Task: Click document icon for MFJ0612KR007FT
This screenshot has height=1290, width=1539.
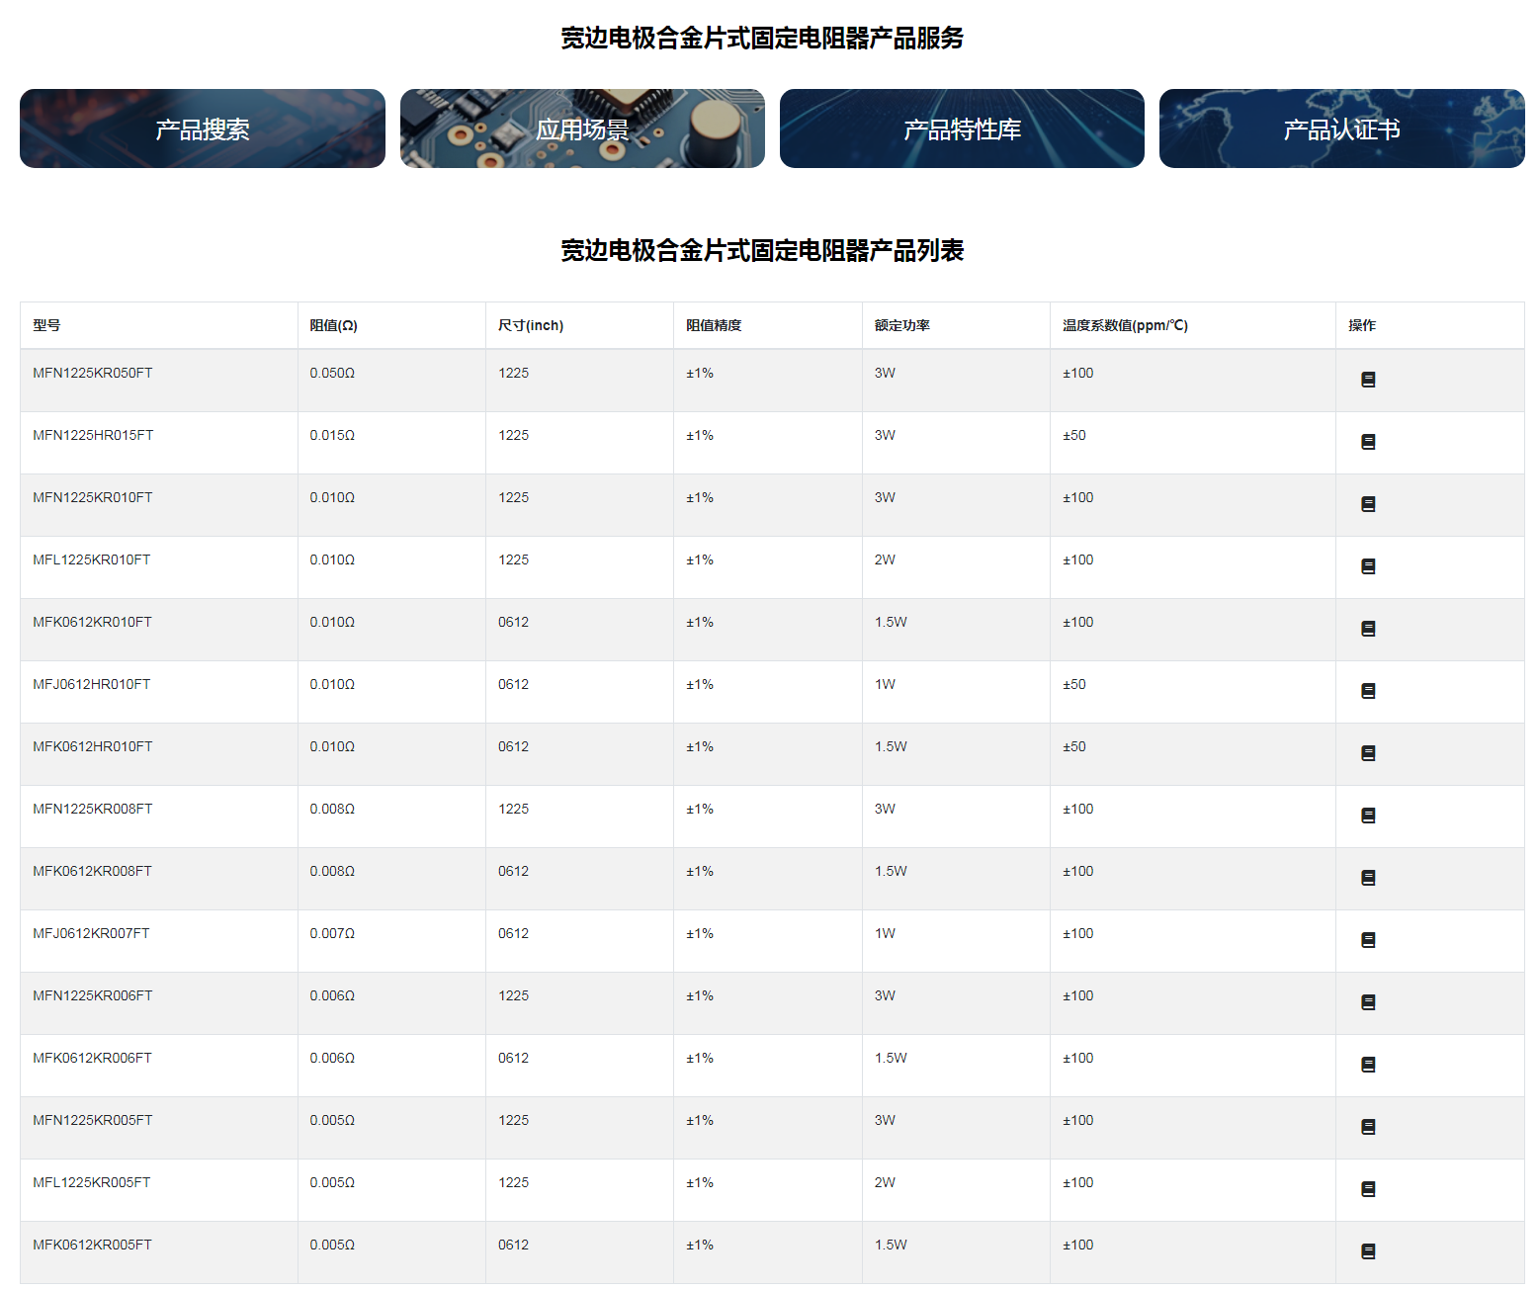Action: (1368, 940)
